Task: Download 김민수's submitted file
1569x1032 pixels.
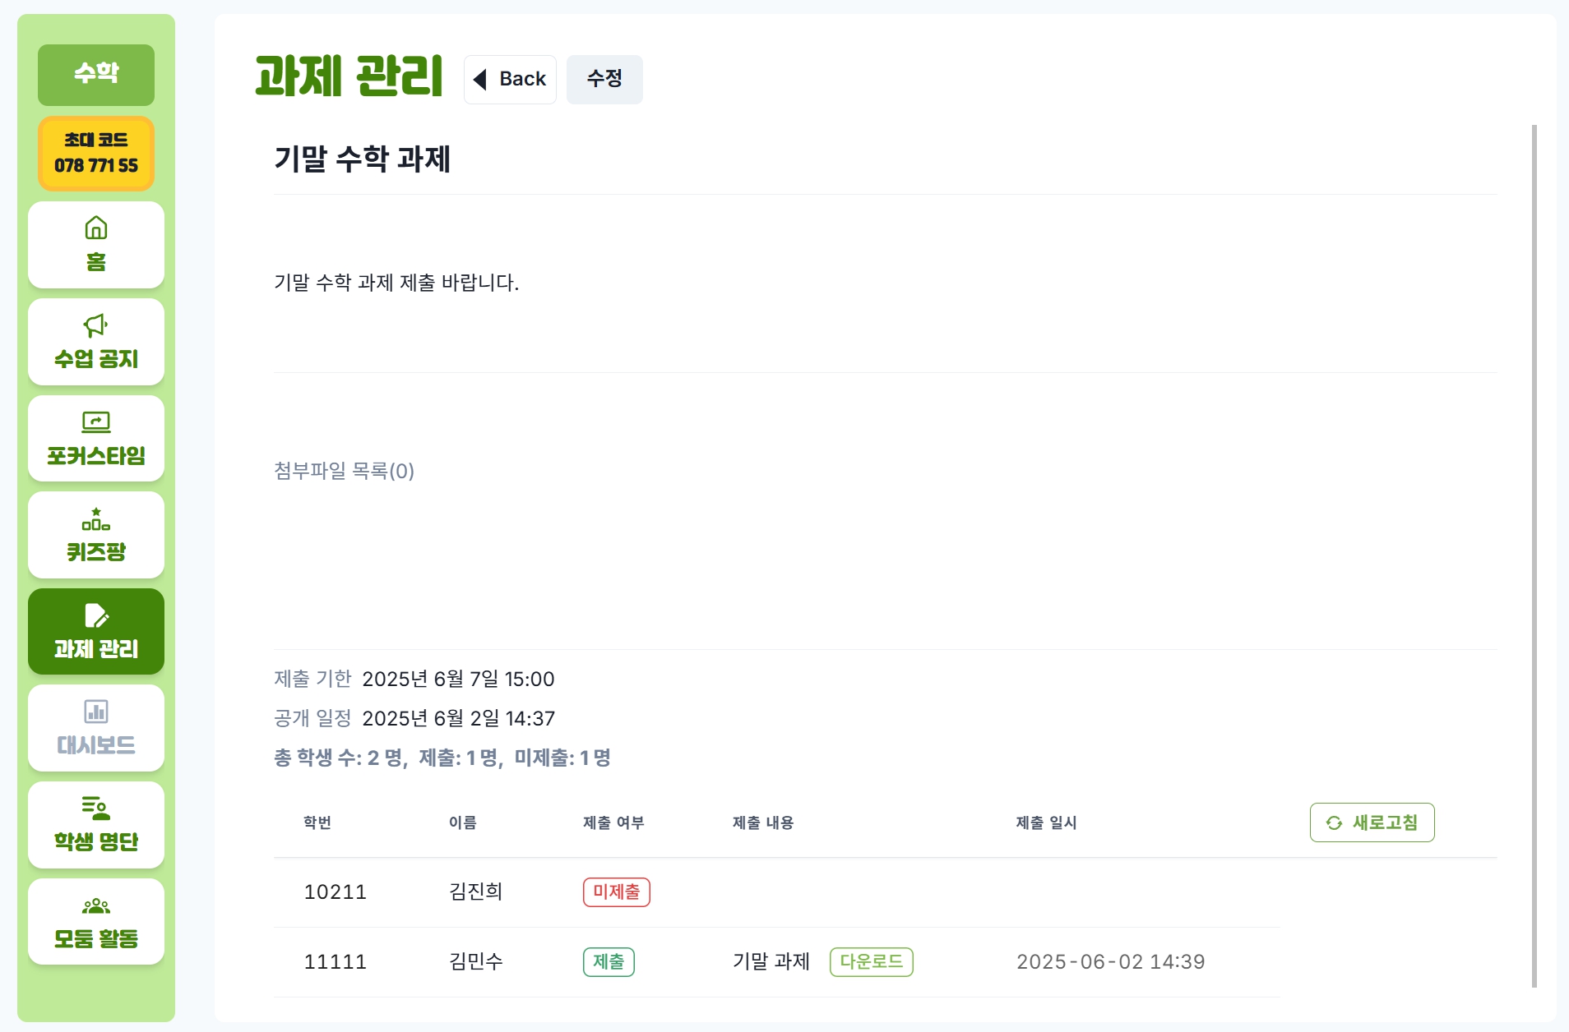Action: click(872, 961)
